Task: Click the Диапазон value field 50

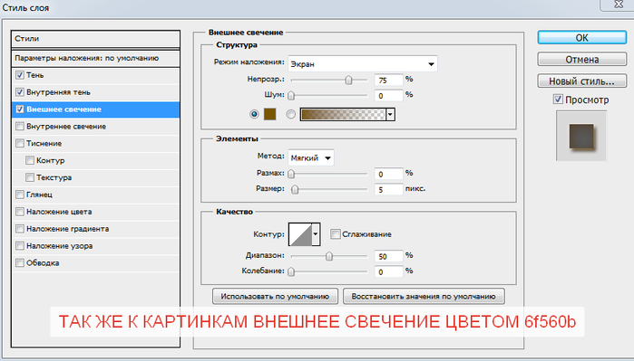Action: [x=388, y=256]
